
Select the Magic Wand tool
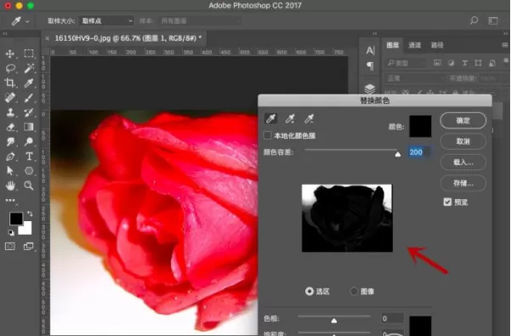click(29, 68)
